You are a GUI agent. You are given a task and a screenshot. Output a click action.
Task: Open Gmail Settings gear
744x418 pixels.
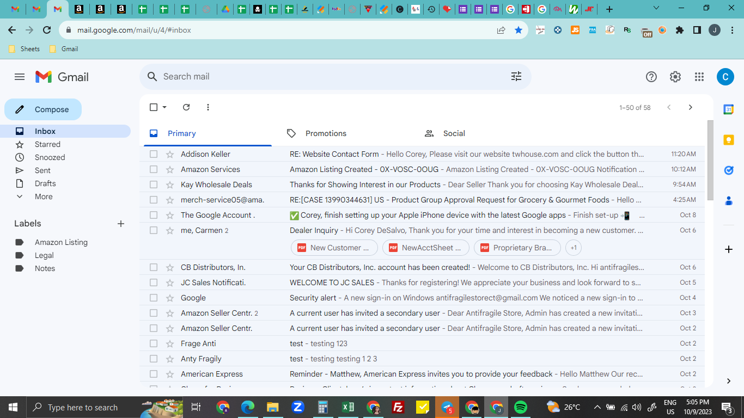click(x=675, y=77)
